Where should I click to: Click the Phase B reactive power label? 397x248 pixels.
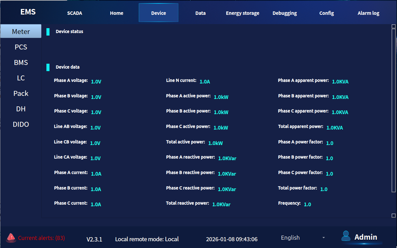click(x=190, y=173)
